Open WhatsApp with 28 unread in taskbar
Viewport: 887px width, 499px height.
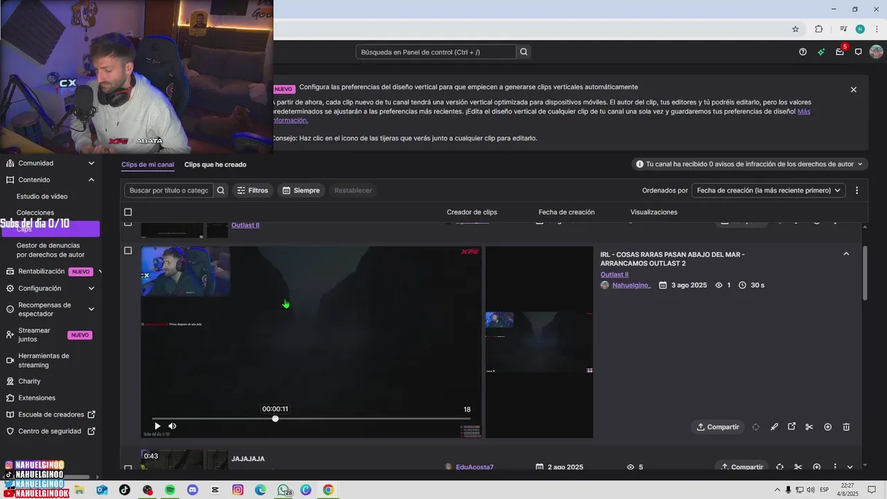click(x=283, y=490)
